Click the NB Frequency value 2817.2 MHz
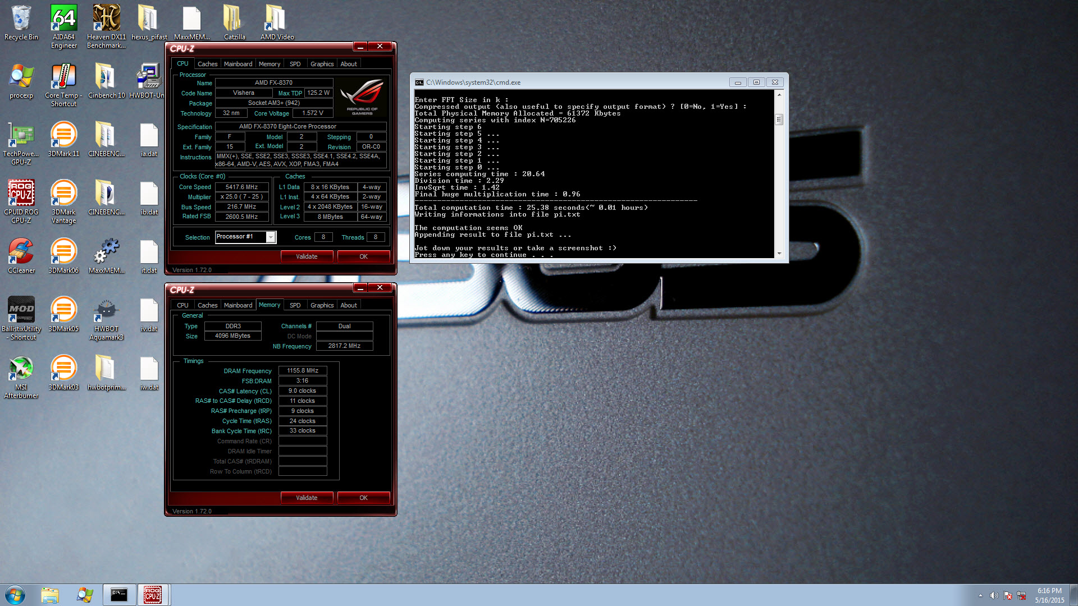The height and width of the screenshot is (606, 1078). 344,346
